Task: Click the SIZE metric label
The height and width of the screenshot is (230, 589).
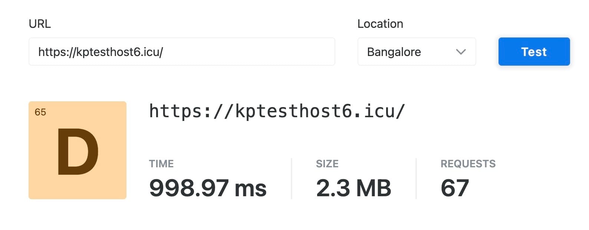Action: (x=327, y=164)
